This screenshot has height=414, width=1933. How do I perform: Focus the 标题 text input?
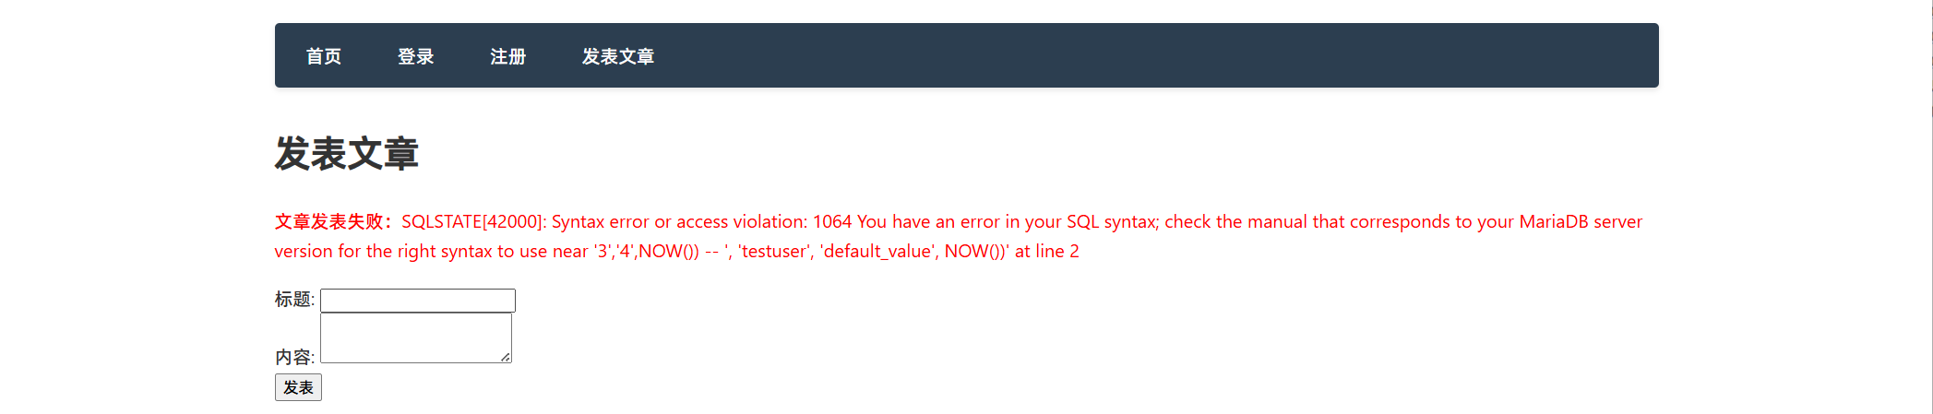[418, 301]
